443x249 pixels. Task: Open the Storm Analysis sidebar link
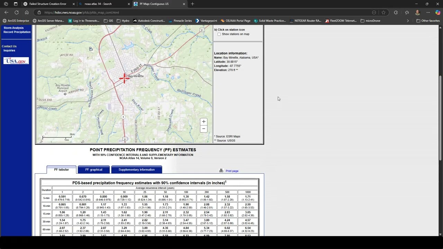point(13,28)
